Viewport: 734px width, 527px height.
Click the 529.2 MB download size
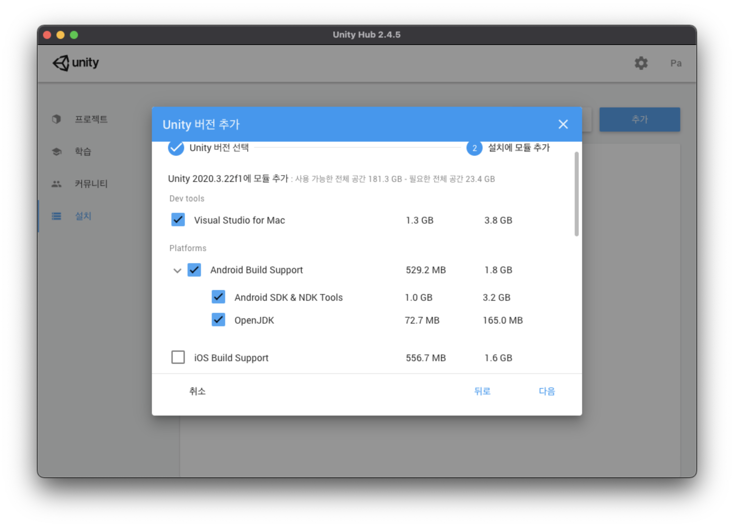pos(425,270)
